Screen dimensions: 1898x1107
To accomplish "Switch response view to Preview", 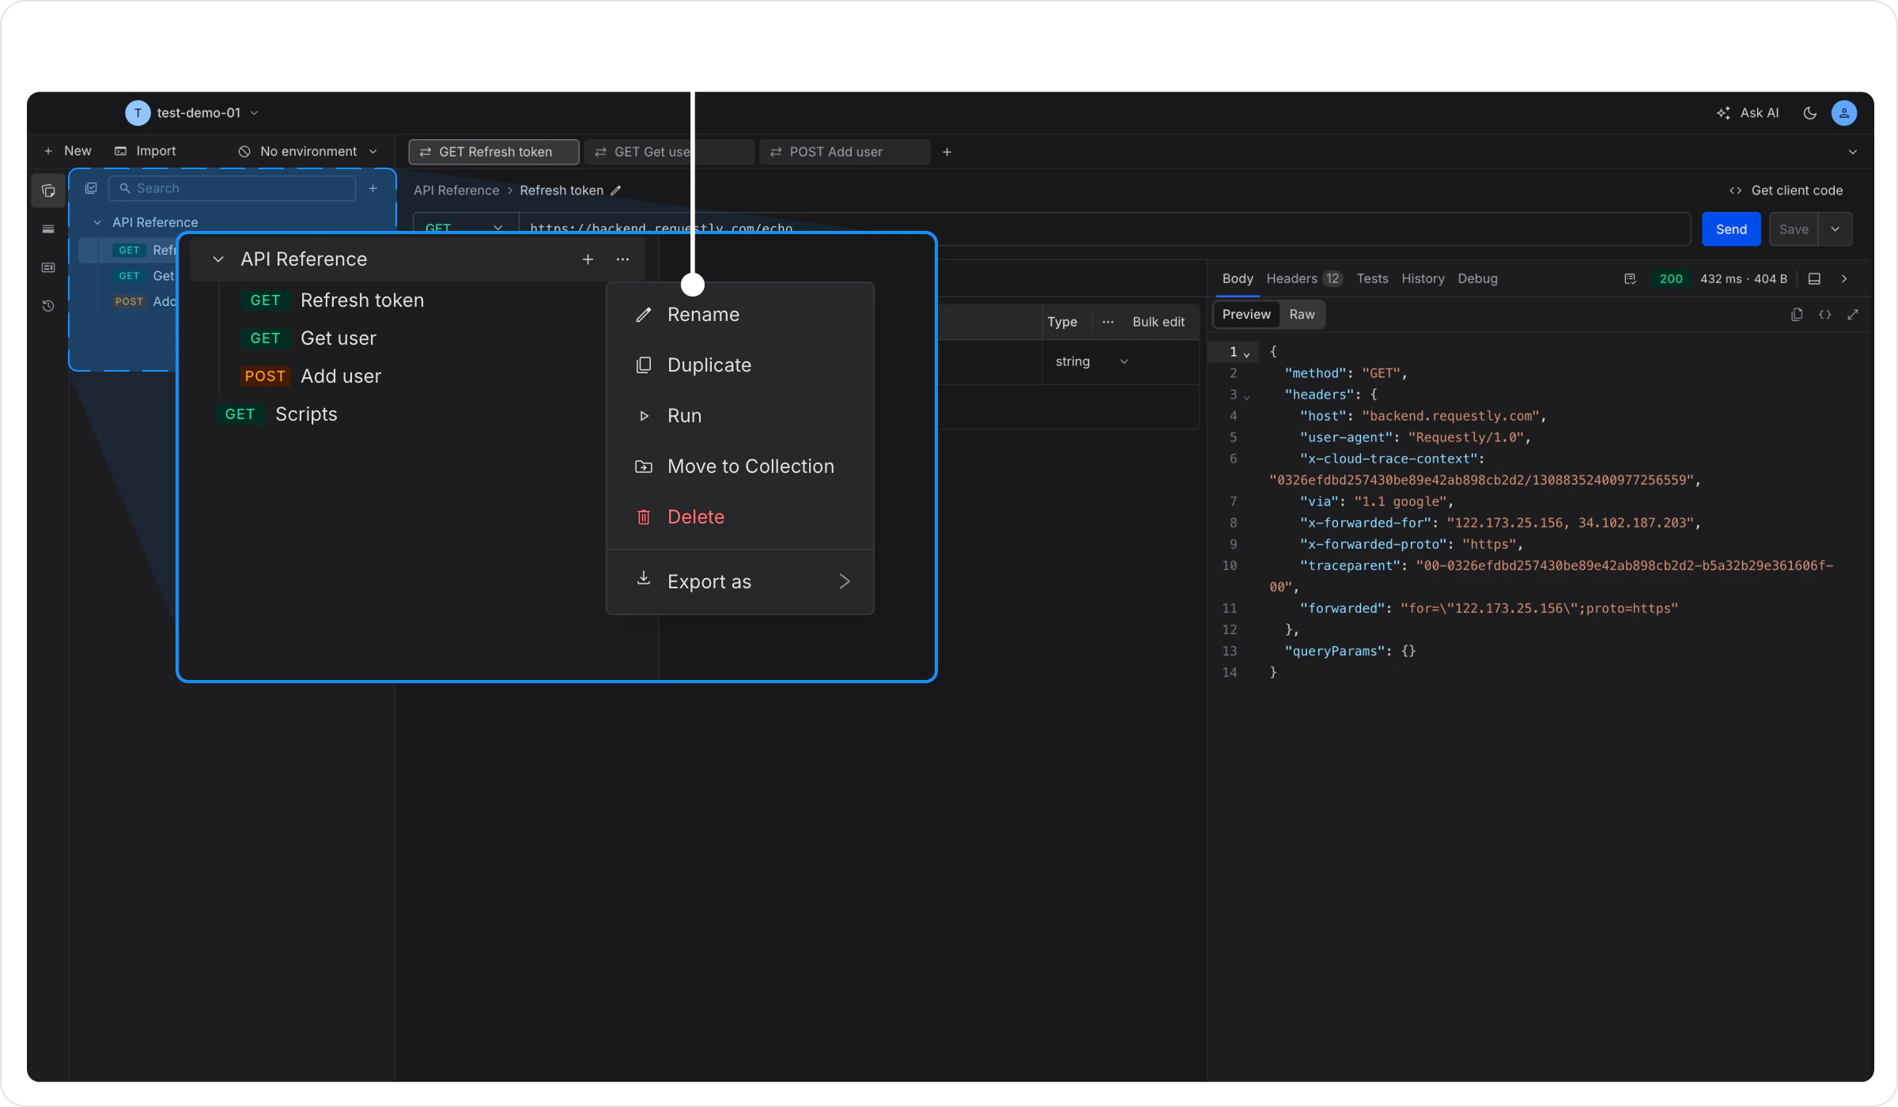I will [1246, 315].
